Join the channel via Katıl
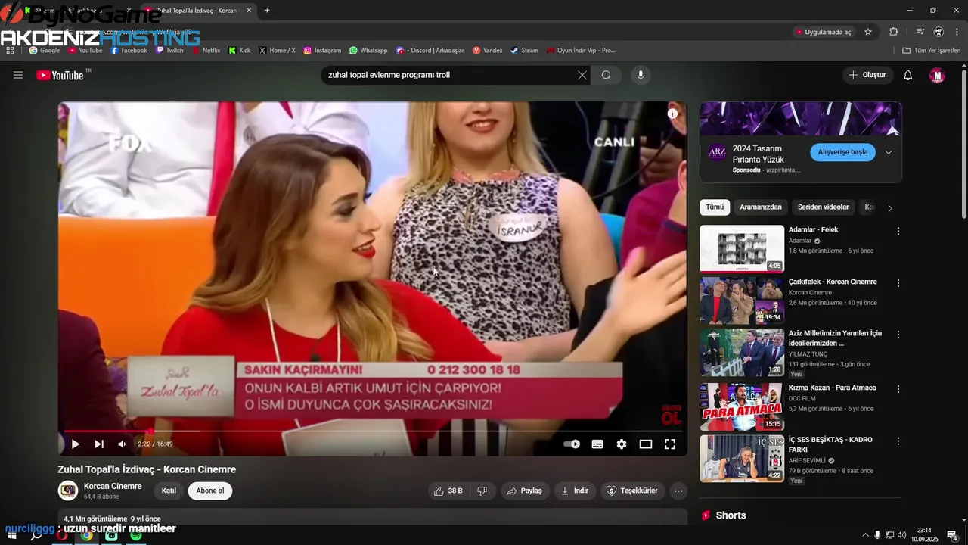The height and width of the screenshot is (545, 968). (x=169, y=490)
